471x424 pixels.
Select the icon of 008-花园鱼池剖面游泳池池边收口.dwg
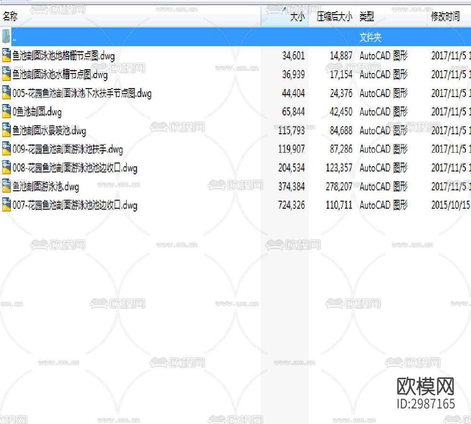pyautogui.click(x=7, y=168)
